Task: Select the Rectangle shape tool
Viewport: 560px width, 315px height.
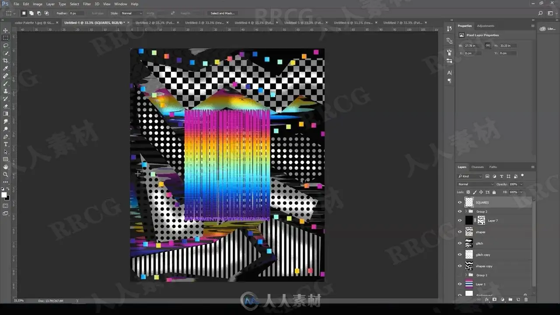Action: pyautogui.click(x=6, y=159)
